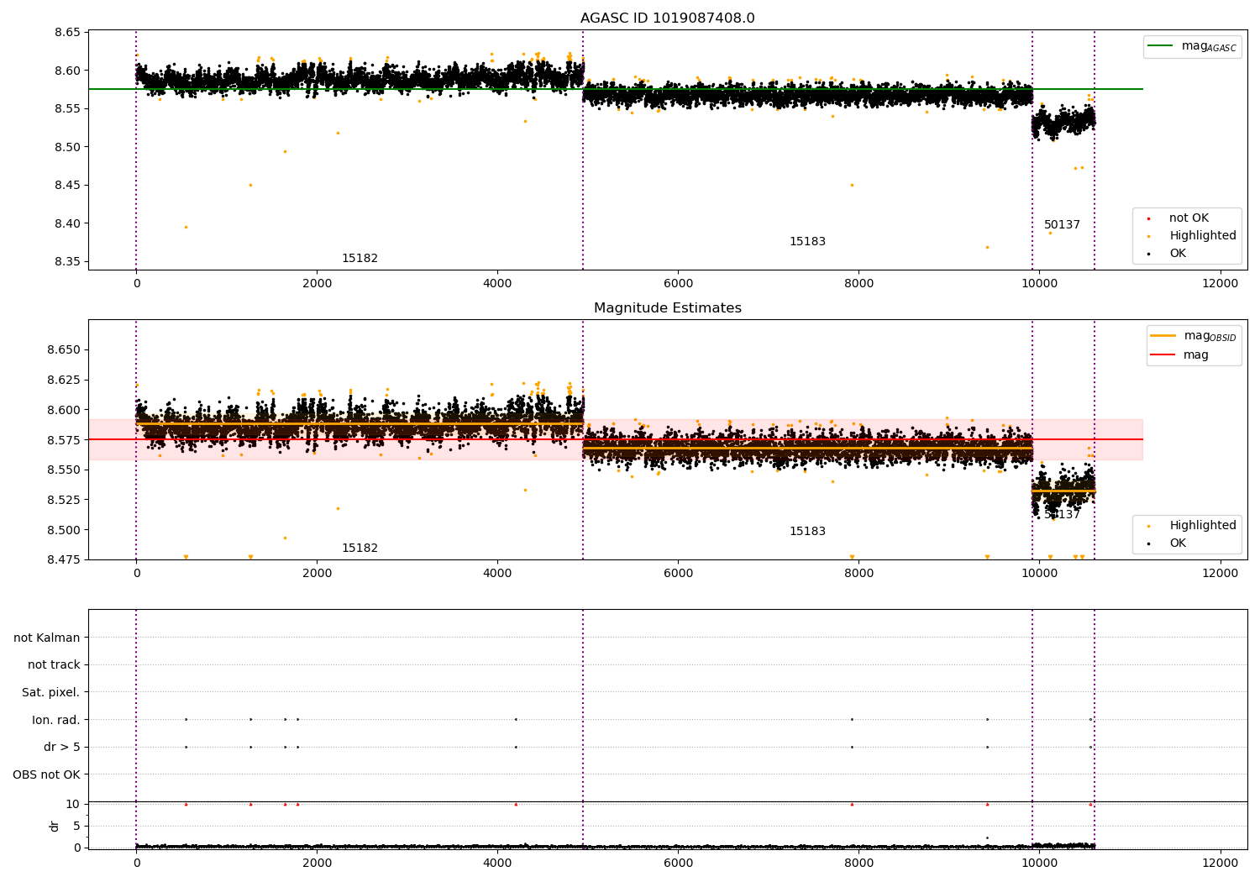Viewport: 1260px width, 882px height.
Task: Click the red 'not OK' legend marker dot
Action: tap(1148, 218)
